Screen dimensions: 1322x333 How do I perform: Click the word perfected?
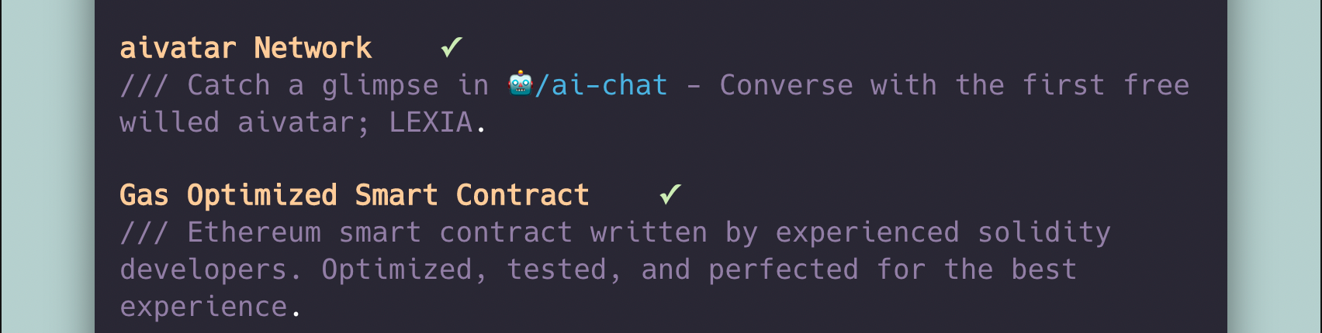(784, 269)
